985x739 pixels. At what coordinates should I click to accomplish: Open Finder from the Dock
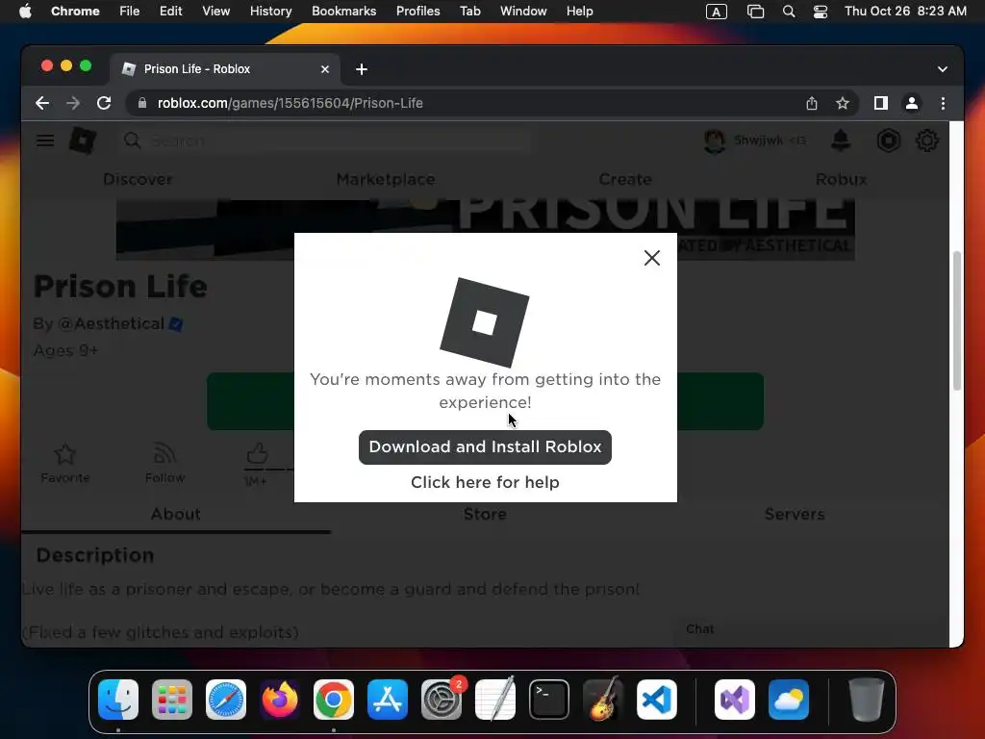[x=118, y=699]
